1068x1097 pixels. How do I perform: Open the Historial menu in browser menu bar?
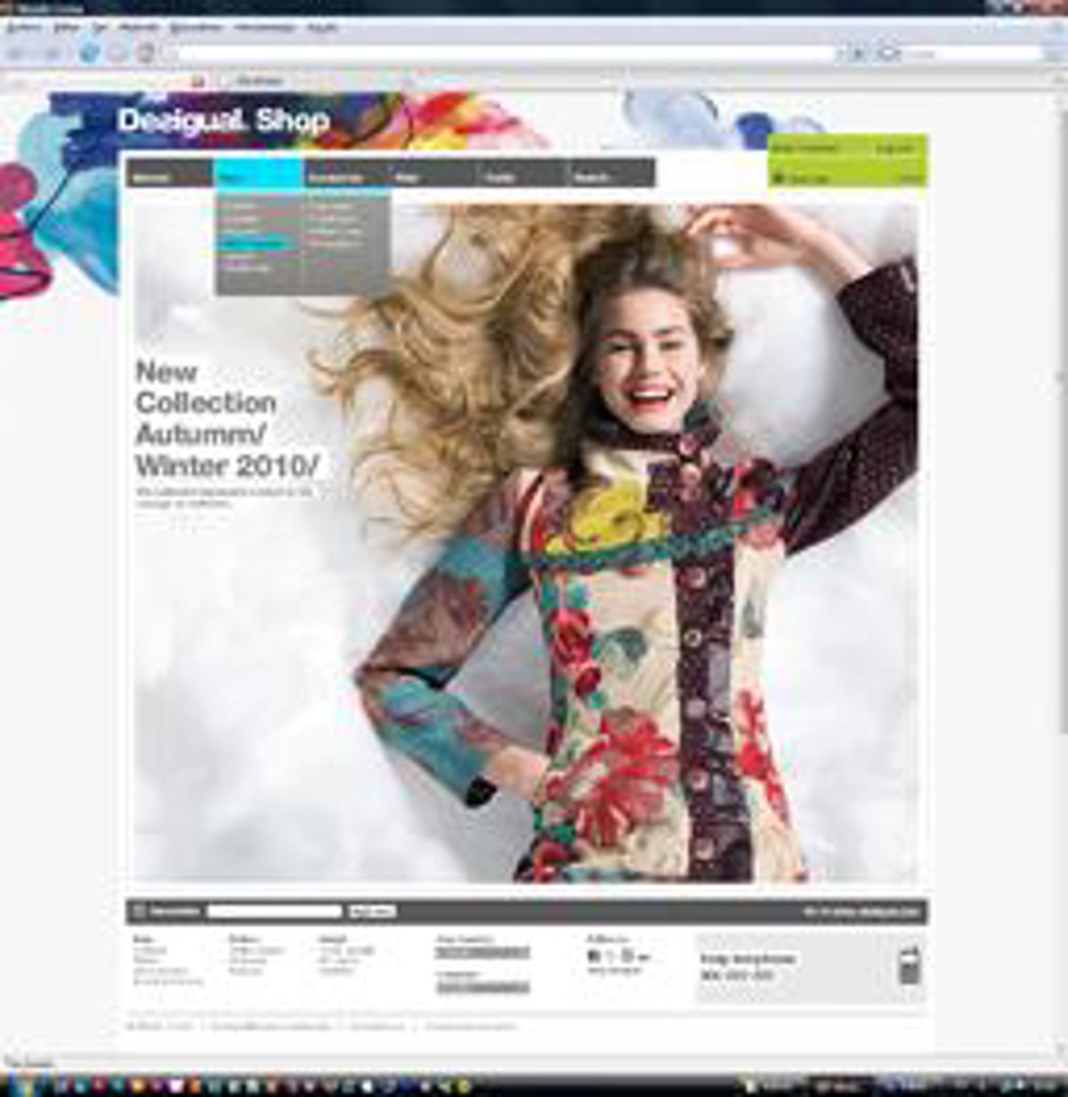point(139,28)
